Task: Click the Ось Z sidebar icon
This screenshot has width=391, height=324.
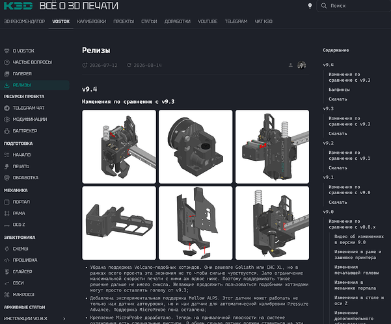Action: 7,225
